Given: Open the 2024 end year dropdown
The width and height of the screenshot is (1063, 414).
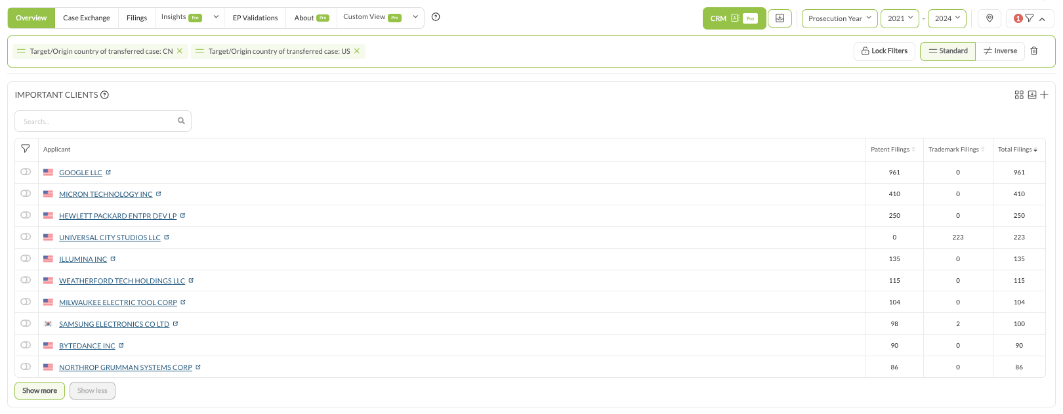Looking at the screenshot, I should pos(947,18).
